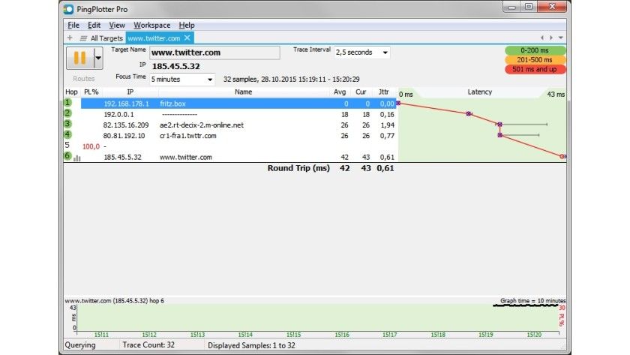Click the Latency graph header
Viewport: 630px width, 355px height.
click(x=480, y=92)
